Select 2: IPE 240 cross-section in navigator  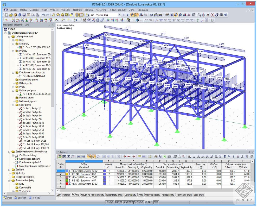point(37,58)
